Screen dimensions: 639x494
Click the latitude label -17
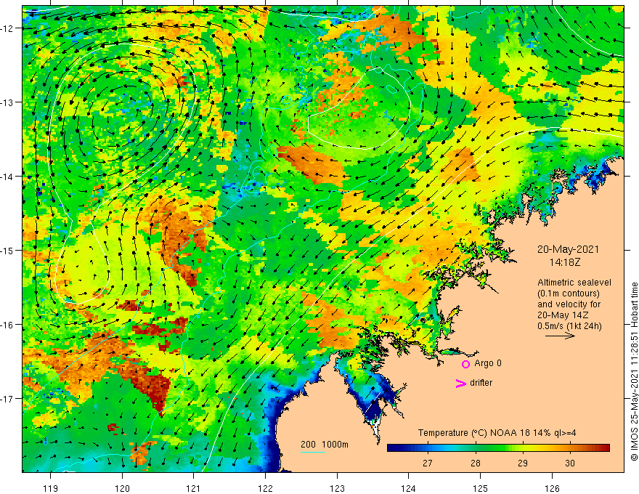tap(7, 399)
